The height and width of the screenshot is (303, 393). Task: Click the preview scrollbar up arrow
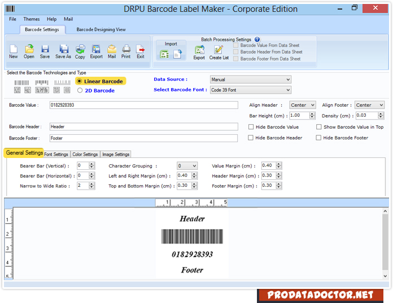pos(385,211)
